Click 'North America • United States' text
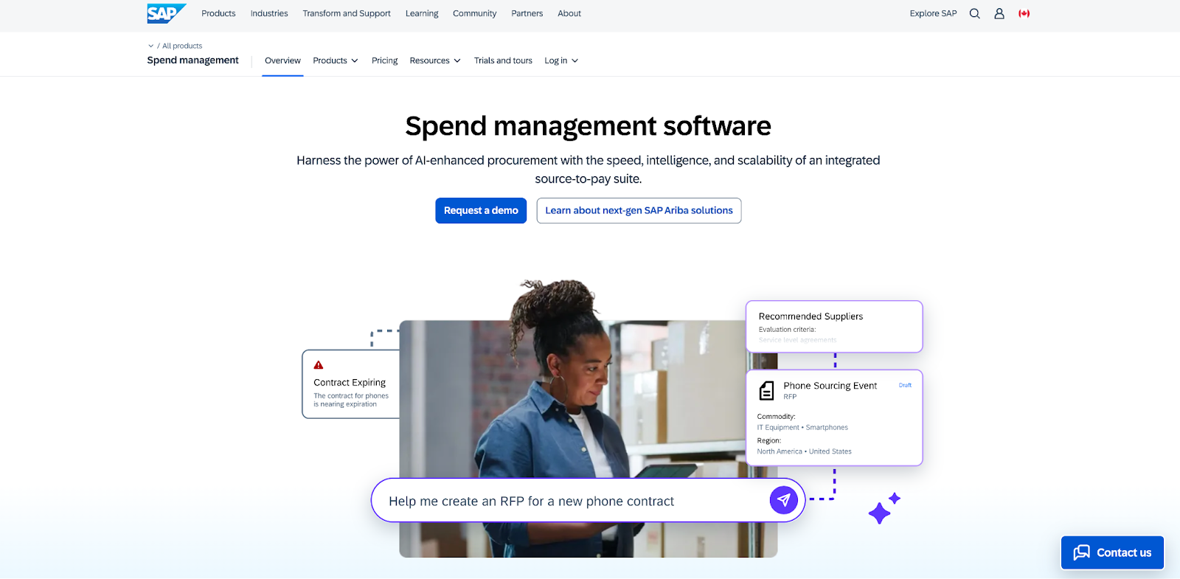Viewport: 1180px width, 579px height. (804, 451)
